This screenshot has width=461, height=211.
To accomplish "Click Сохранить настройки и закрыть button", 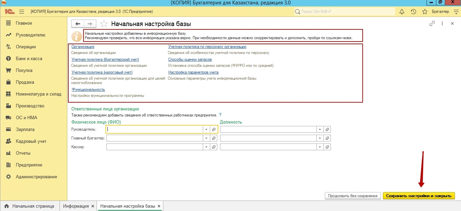I will click(418, 196).
